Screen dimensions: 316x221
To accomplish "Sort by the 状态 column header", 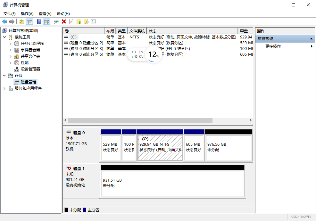I will pyautogui.click(x=192, y=31).
